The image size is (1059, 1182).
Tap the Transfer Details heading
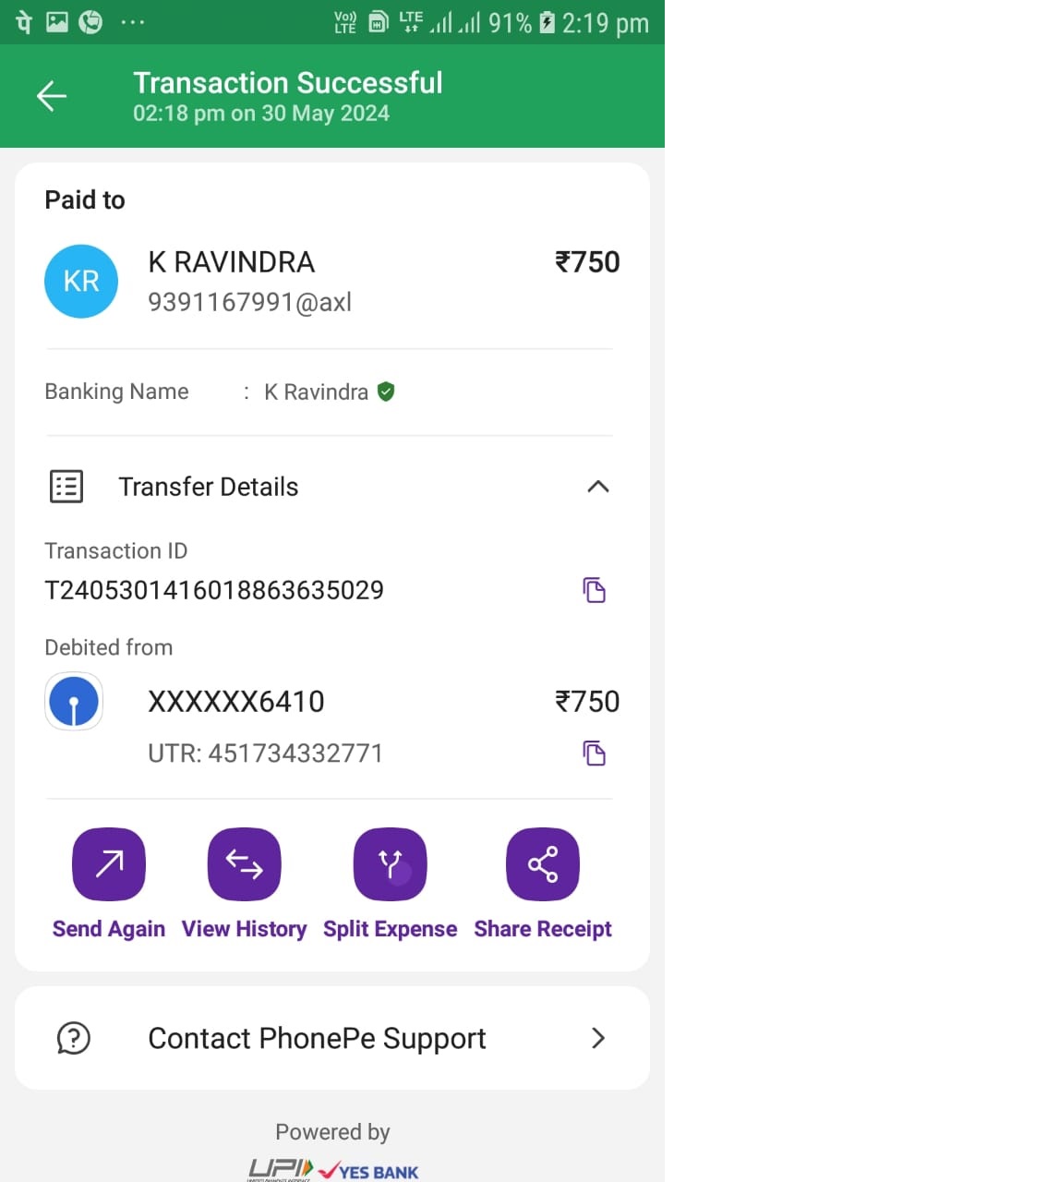(209, 487)
